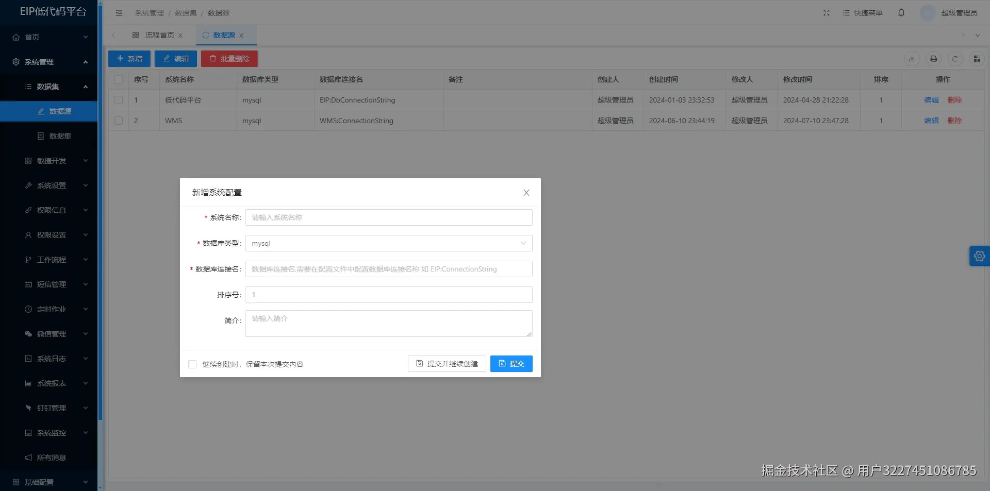Expand the 首页 sidebar menu
This screenshot has height=491, width=990.
coord(49,37)
